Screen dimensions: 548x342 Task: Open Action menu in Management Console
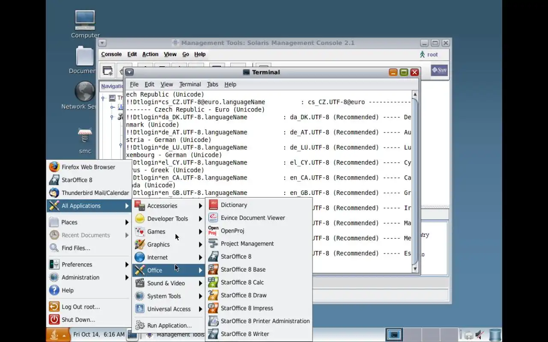(150, 54)
